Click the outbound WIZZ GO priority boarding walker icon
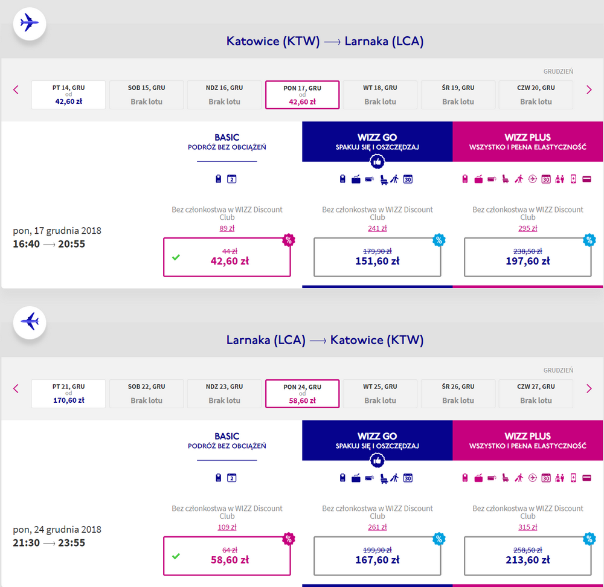This screenshot has height=587, width=604. (x=394, y=179)
